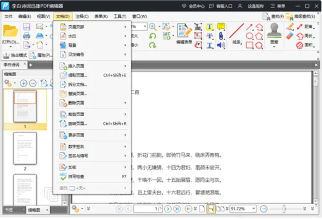Click the Save floppy disk icon

26,27
